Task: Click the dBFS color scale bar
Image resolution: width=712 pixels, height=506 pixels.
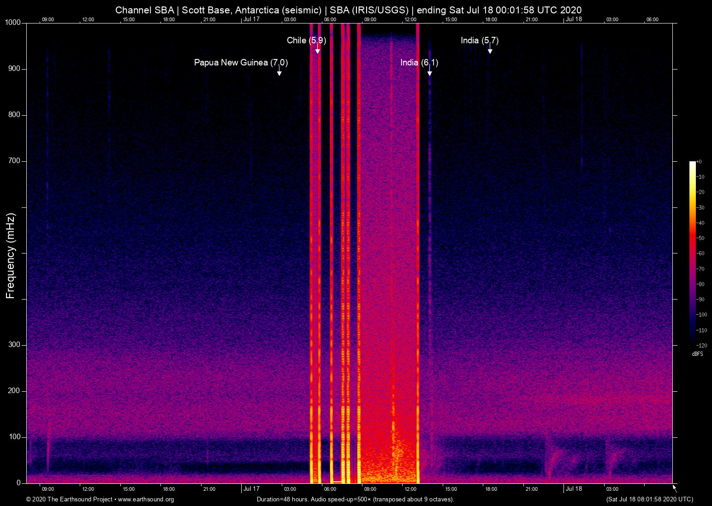Action: click(x=692, y=253)
